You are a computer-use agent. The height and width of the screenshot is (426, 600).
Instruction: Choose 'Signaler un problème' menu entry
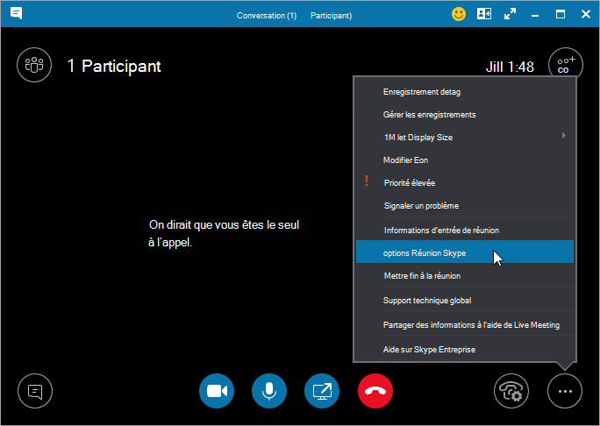[x=465, y=206]
